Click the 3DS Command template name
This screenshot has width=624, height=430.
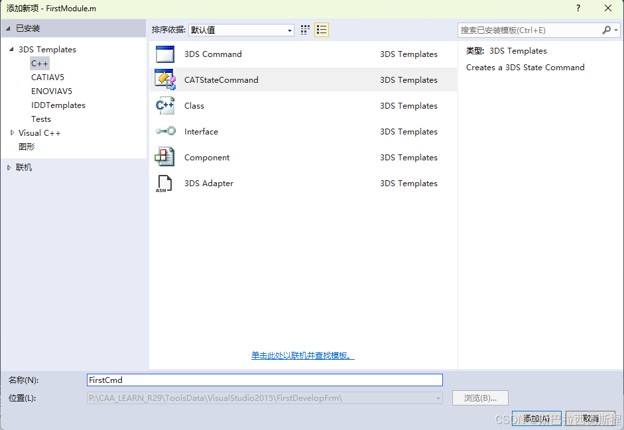[213, 54]
